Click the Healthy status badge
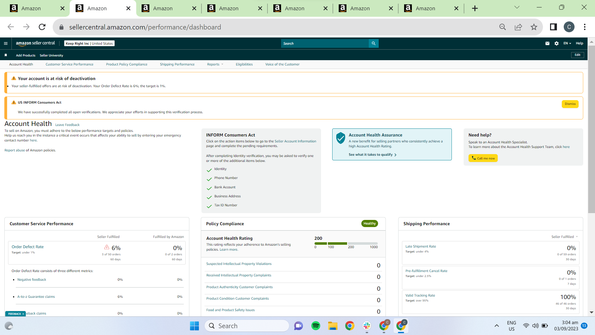595x335 pixels. click(370, 224)
